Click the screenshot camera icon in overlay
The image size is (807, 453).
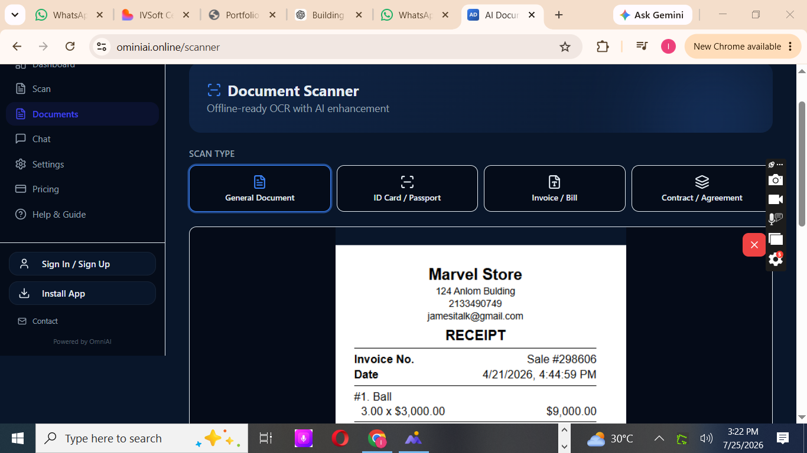pos(776,180)
